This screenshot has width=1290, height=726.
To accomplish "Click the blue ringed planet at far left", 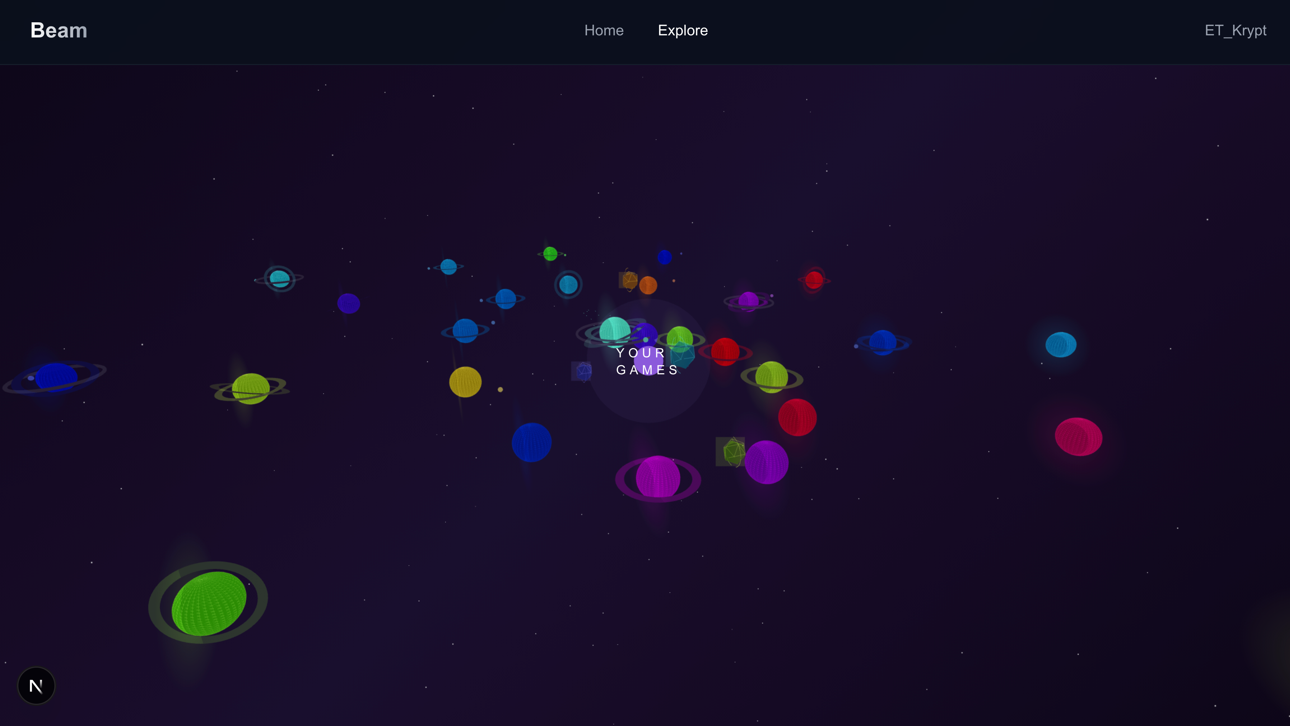I will point(56,377).
